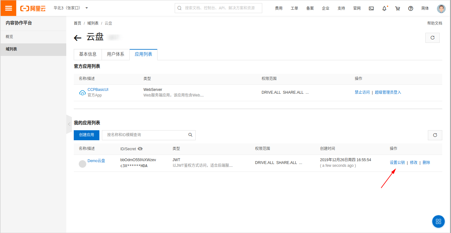
Task: Open the blue floating grid launcher button
Action: point(438,221)
